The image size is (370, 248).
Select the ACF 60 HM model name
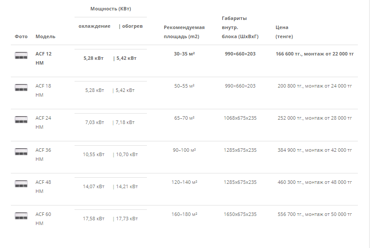tap(43, 219)
